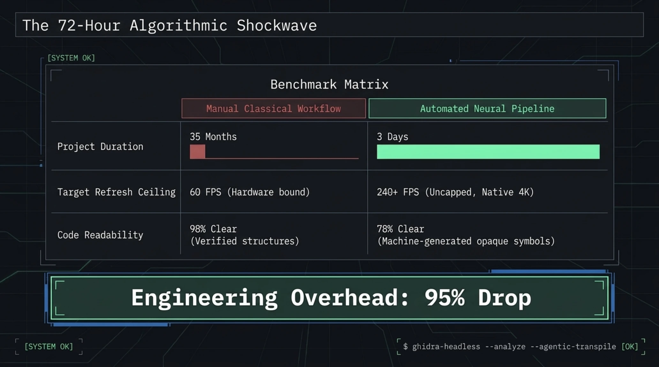The height and width of the screenshot is (367, 659).
Task: Select the 'Manual Classical Workflow' column header
Action: (274, 109)
